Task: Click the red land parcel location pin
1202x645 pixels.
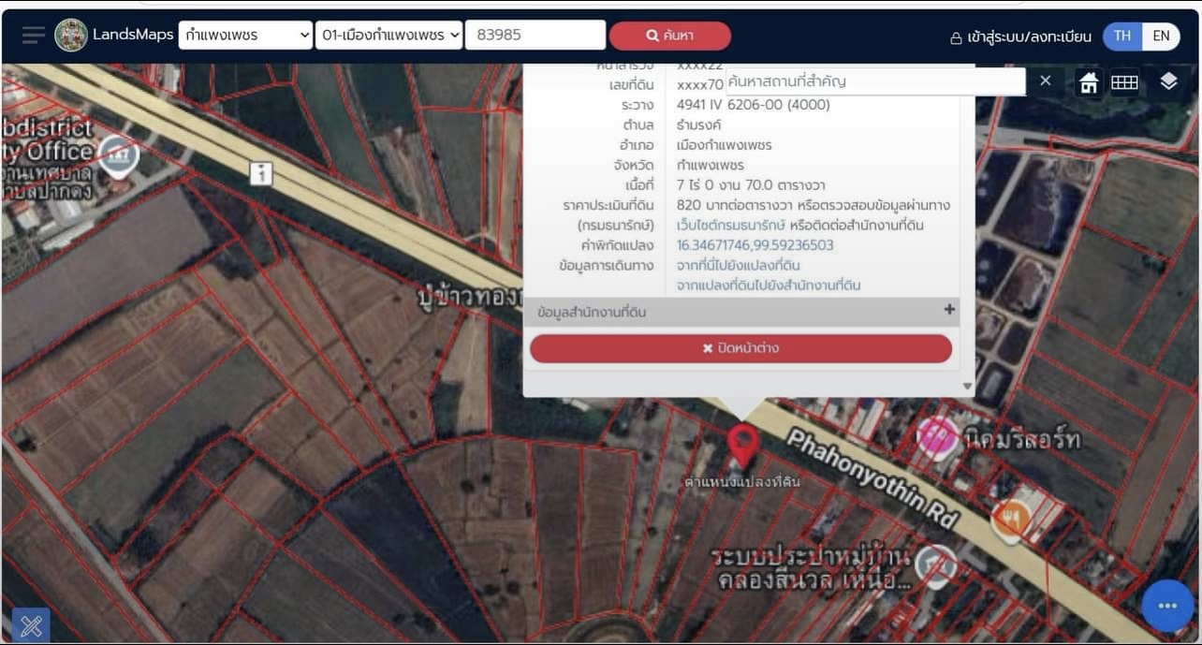Action: coord(743,445)
